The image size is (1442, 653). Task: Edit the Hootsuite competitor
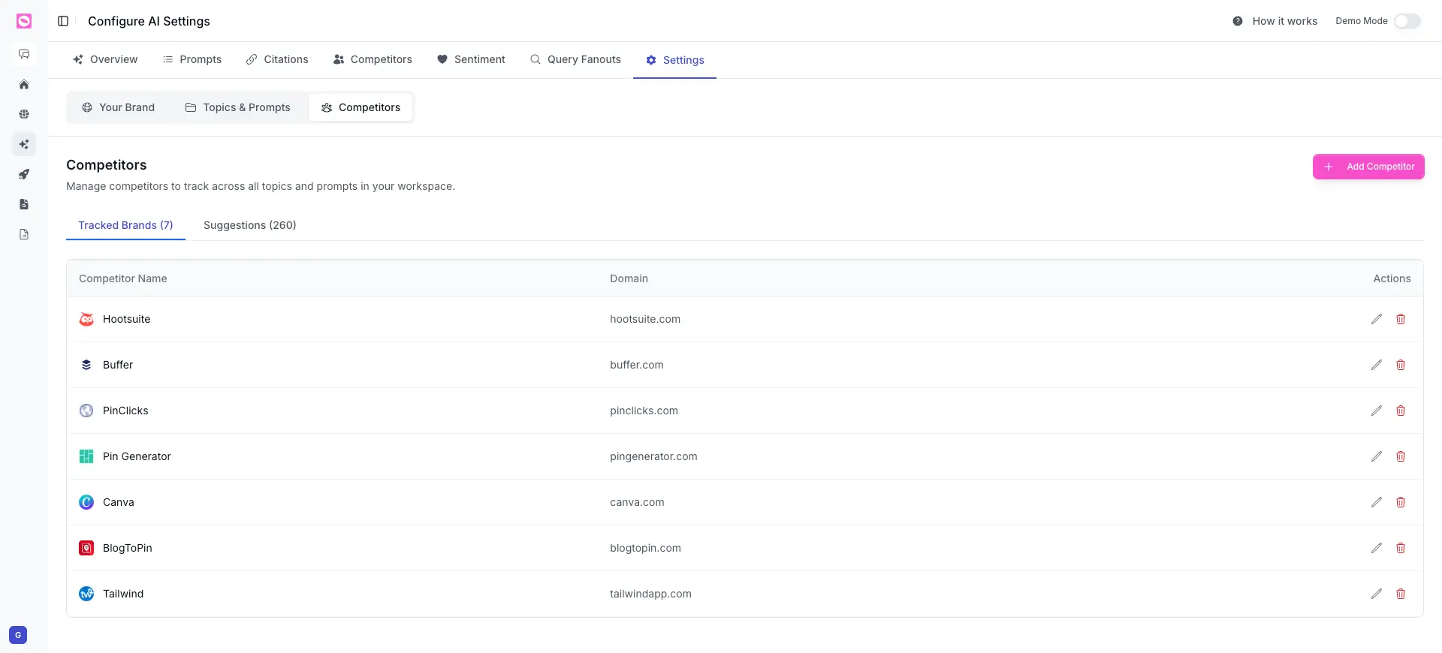[1377, 319]
